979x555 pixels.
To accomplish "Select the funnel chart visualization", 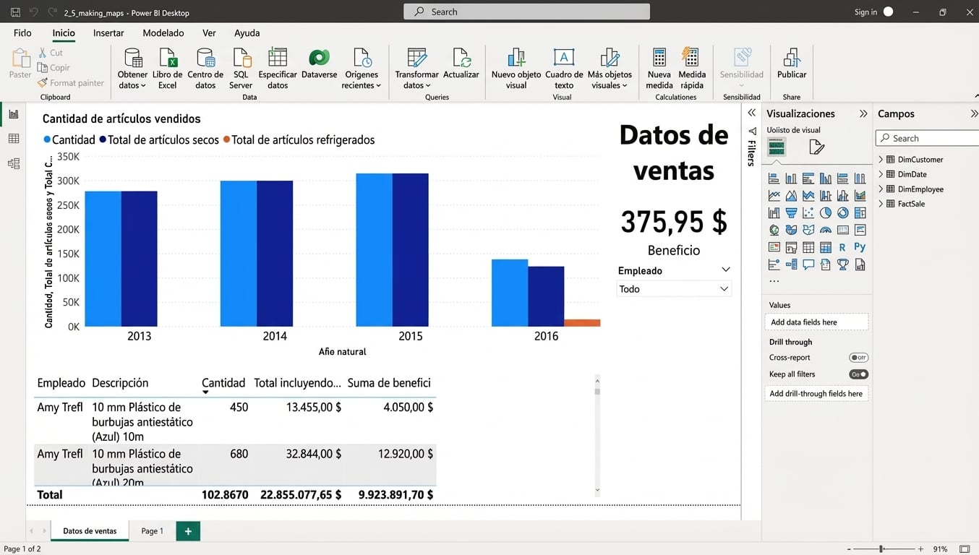I will 791,212.
